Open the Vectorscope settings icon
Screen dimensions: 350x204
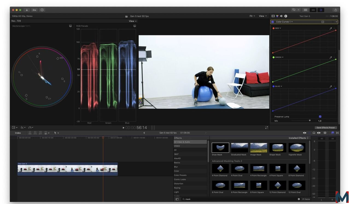70,26
